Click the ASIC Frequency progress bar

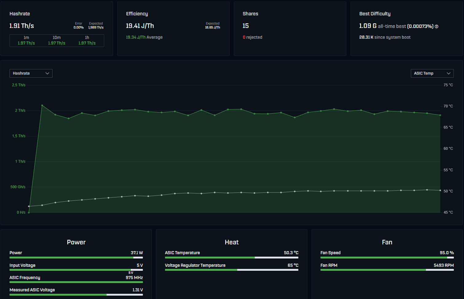coord(76,282)
